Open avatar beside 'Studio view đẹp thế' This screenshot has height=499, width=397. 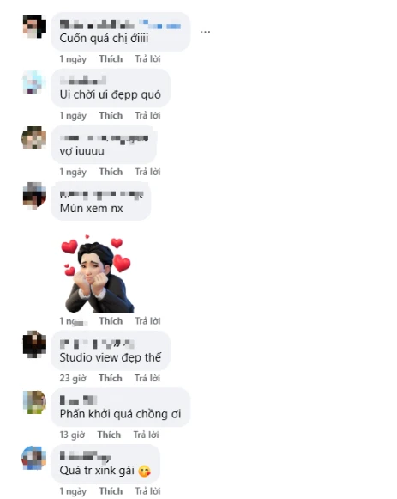(x=34, y=344)
